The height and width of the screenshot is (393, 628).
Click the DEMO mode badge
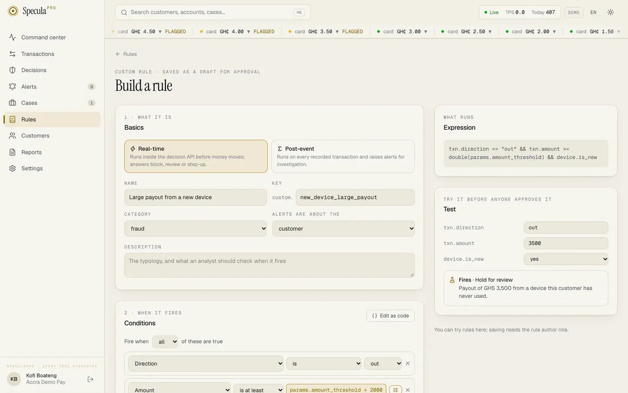(573, 12)
